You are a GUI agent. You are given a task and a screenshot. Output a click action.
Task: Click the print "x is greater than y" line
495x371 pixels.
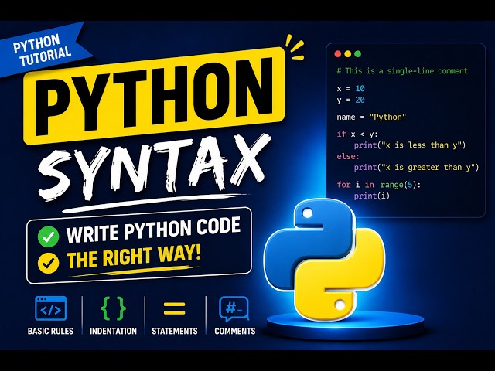416,167
